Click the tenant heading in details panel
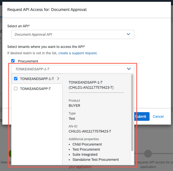 91,85
